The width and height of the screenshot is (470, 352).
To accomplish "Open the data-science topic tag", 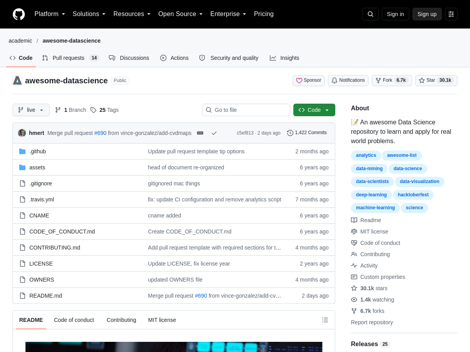I will click(408, 169).
